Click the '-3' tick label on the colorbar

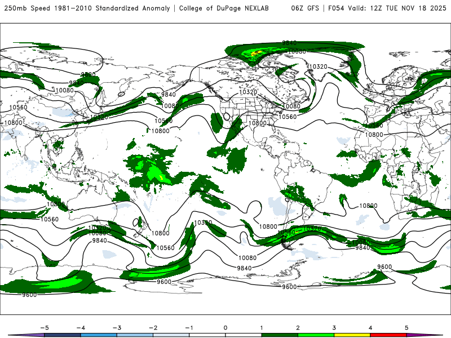(x=117, y=328)
